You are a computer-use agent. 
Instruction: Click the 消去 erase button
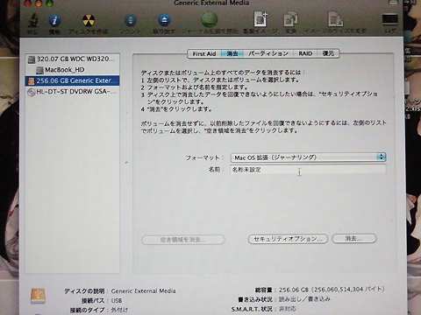click(x=354, y=239)
